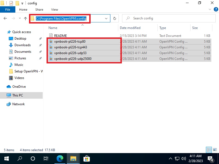Switch to details view in the status bar
This screenshot has height=164, width=219.
pos(209,150)
